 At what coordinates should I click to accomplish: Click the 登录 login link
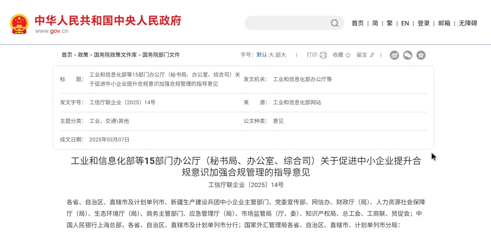(x=424, y=23)
